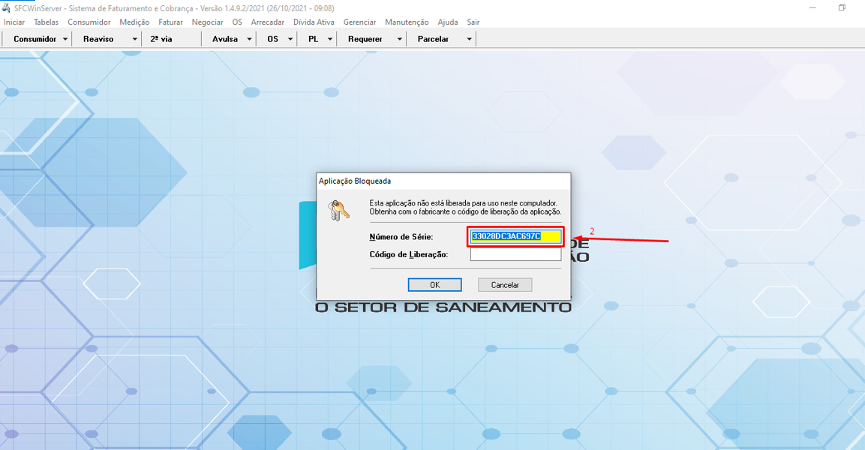
Task: Click the Sair menu item
Action: [x=473, y=22]
